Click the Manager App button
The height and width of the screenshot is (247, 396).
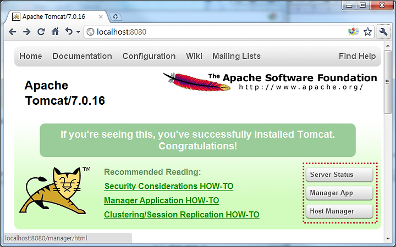[x=339, y=193]
